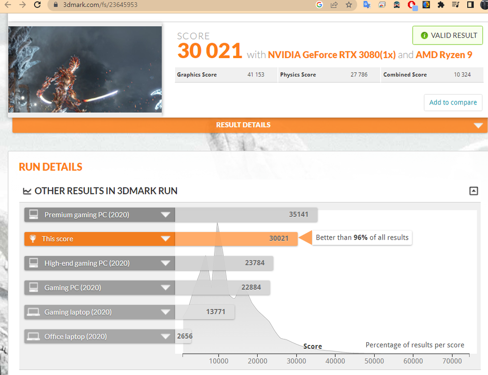The height and width of the screenshot is (375, 488).
Task: View site security lock info
Action: 56,5
